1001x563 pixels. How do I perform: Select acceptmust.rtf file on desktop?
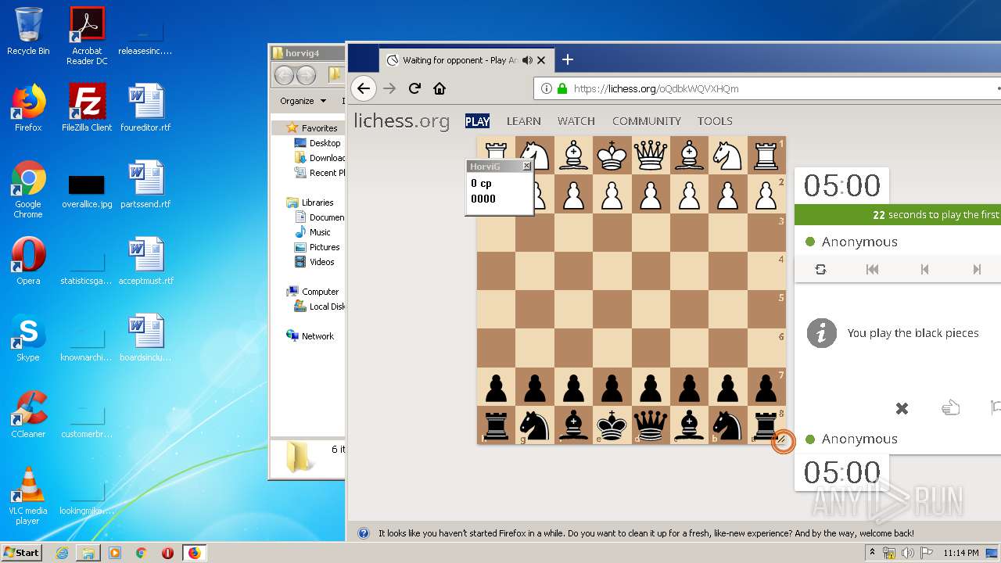coord(145,261)
